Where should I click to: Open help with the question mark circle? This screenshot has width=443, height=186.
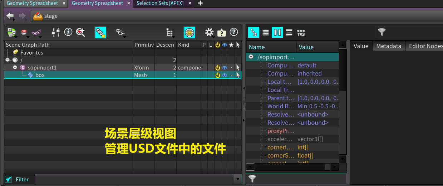coord(234,32)
